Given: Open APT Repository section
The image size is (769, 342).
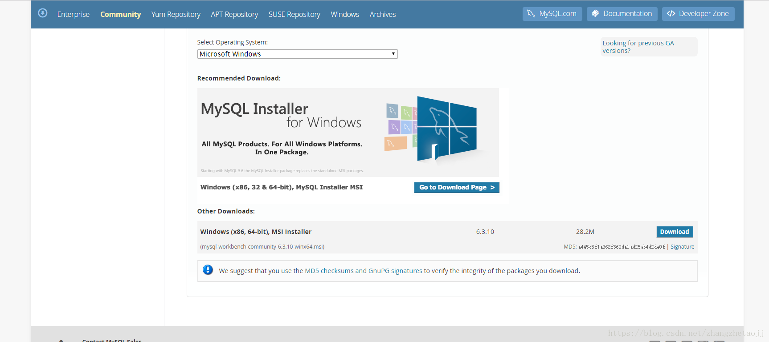Looking at the screenshot, I should coord(234,14).
